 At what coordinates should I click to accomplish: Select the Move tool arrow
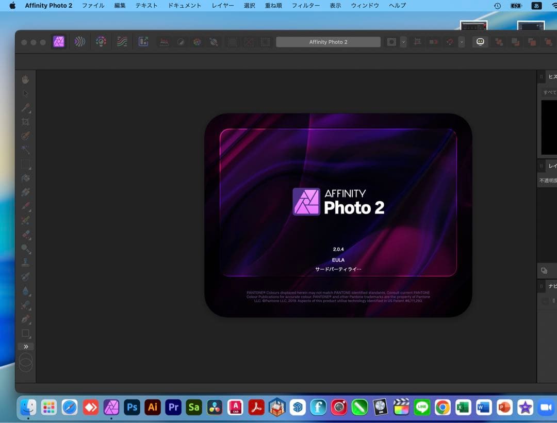25,94
